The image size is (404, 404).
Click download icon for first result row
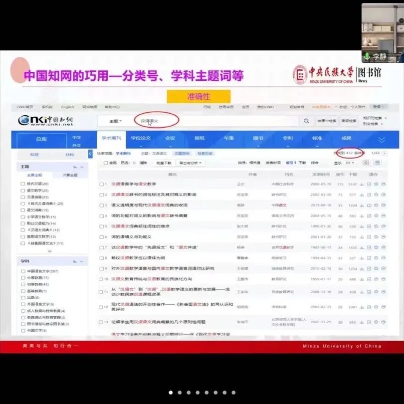pos(362,184)
